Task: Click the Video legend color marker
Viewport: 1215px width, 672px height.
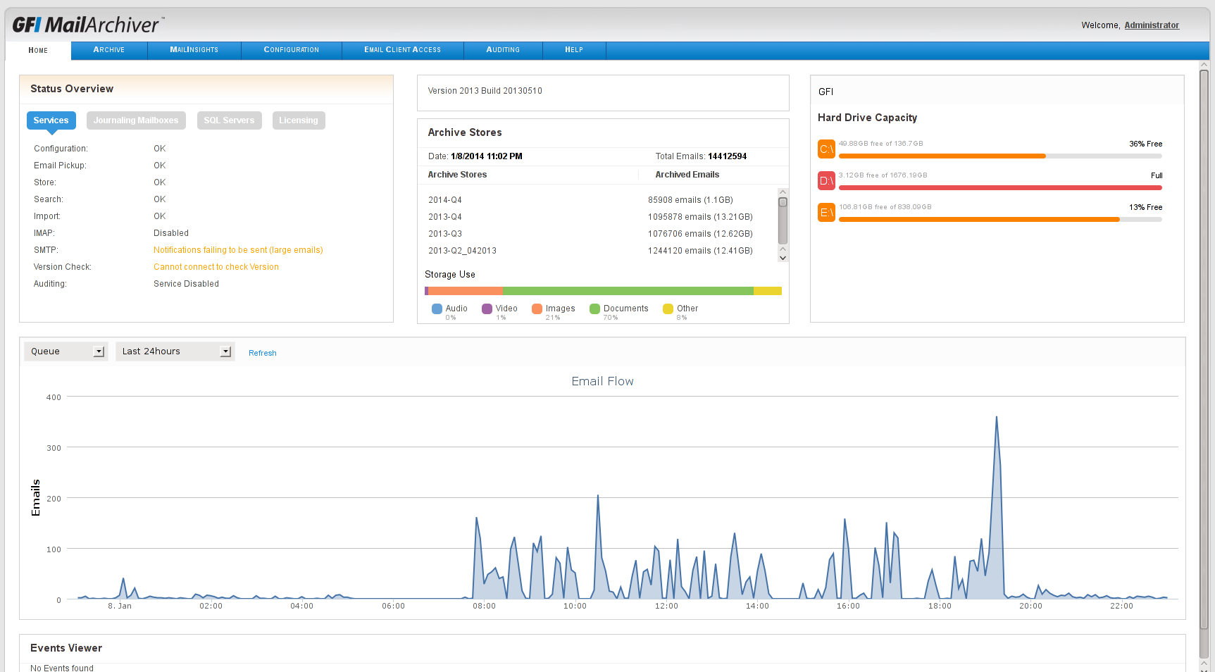Action: tap(487, 309)
